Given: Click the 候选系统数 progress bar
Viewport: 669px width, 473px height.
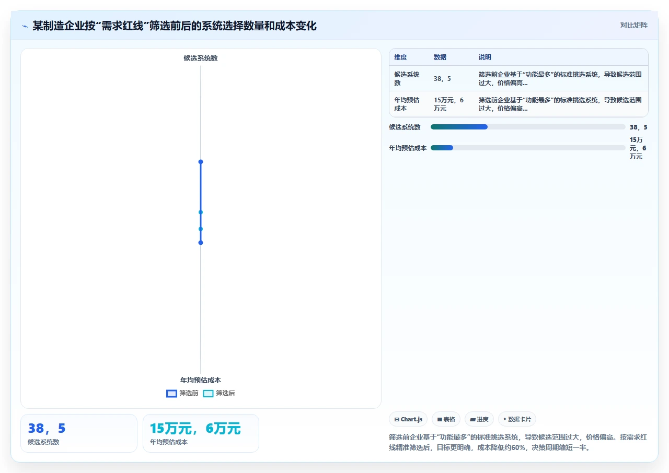Looking at the screenshot, I should (x=528, y=127).
